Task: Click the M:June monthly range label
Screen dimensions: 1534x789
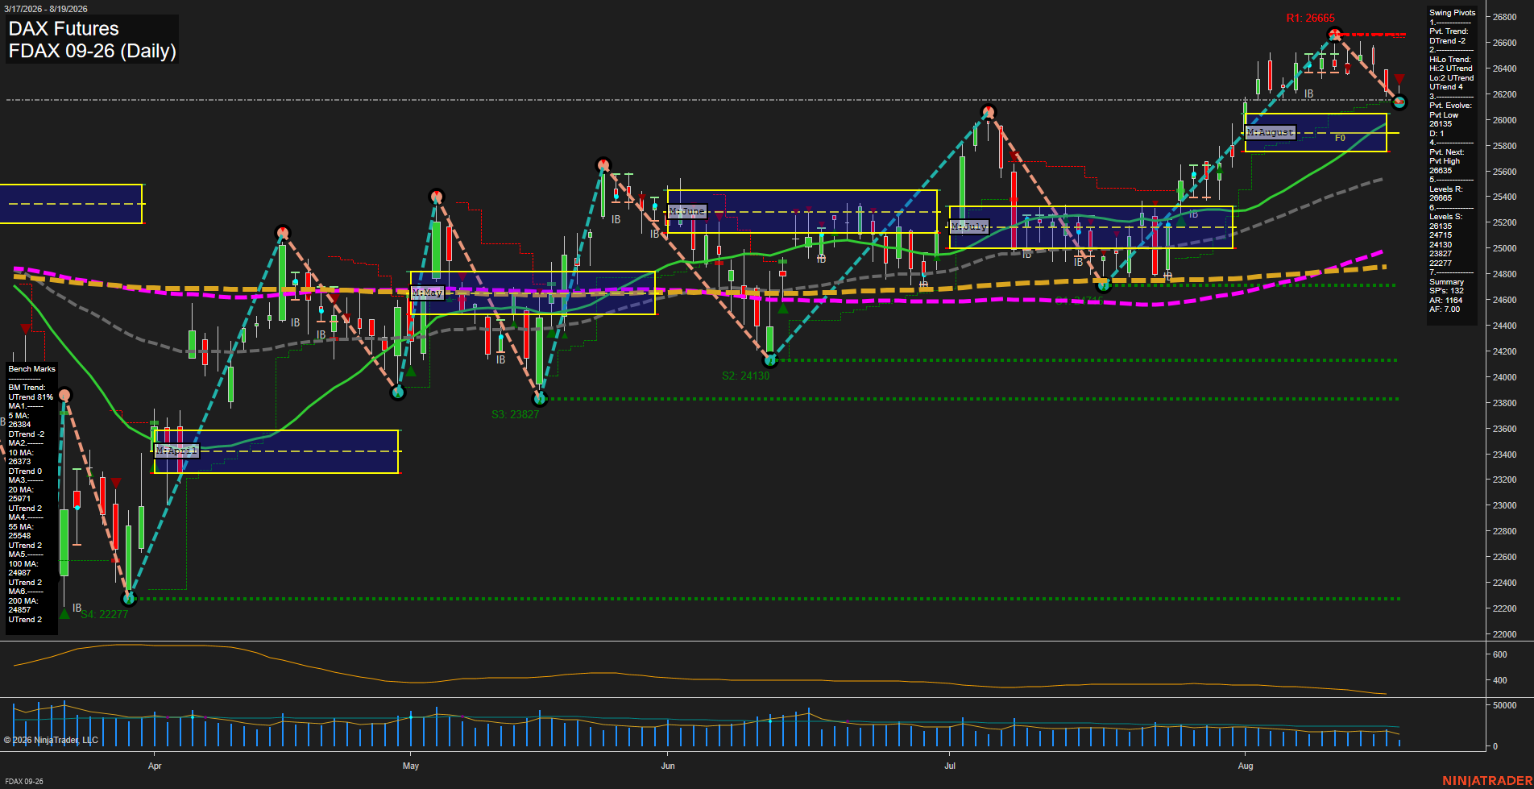Action: coord(686,211)
